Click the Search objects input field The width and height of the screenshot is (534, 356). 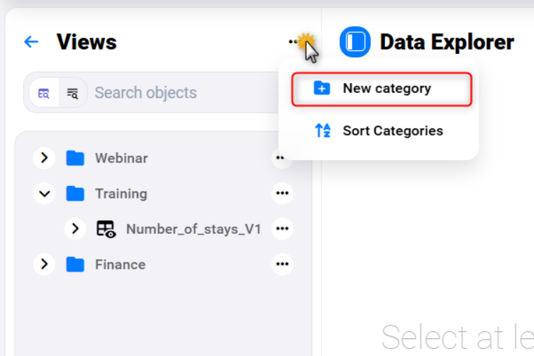(177, 93)
